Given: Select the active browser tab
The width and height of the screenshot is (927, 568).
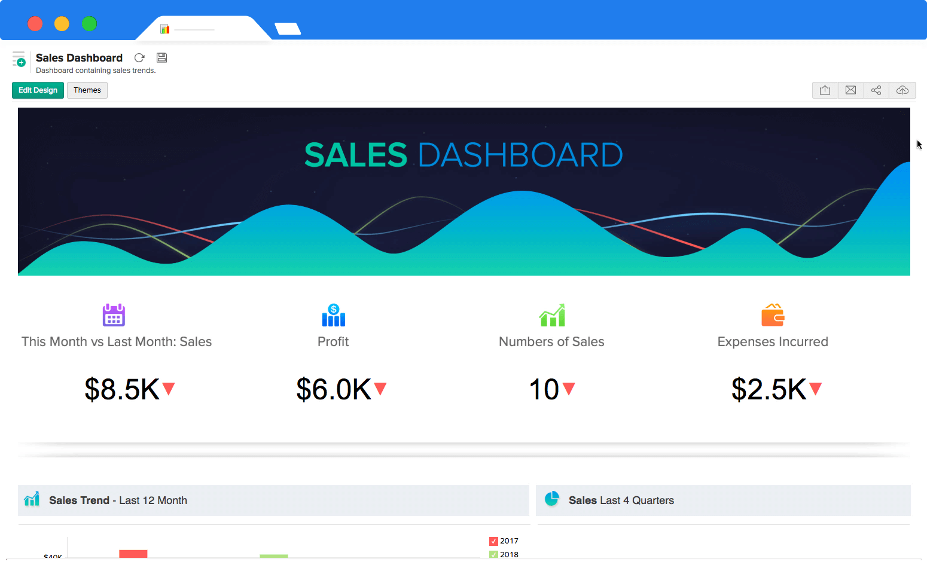Looking at the screenshot, I should pyautogui.click(x=203, y=29).
